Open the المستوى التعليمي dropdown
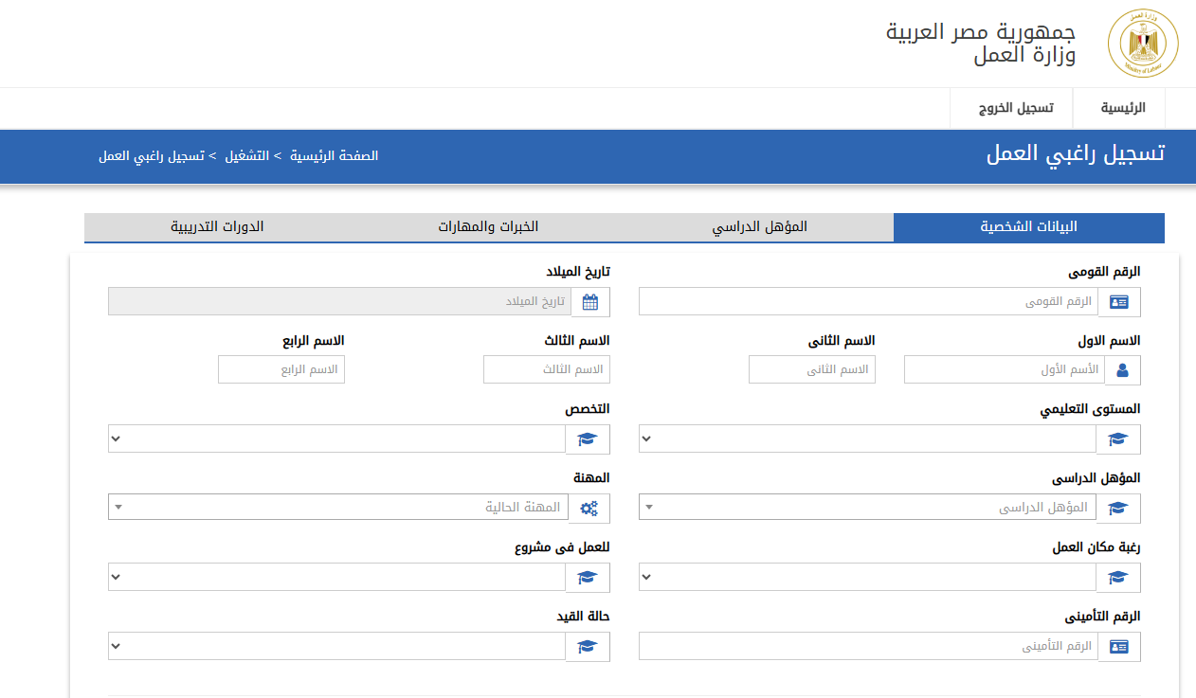Image resolution: width=1196 pixels, height=698 pixels. [x=867, y=439]
